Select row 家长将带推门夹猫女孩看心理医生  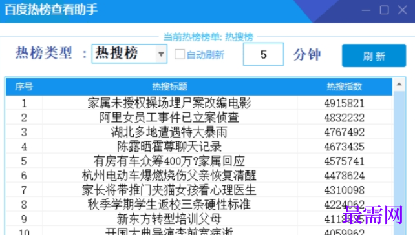[x=199, y=190]
